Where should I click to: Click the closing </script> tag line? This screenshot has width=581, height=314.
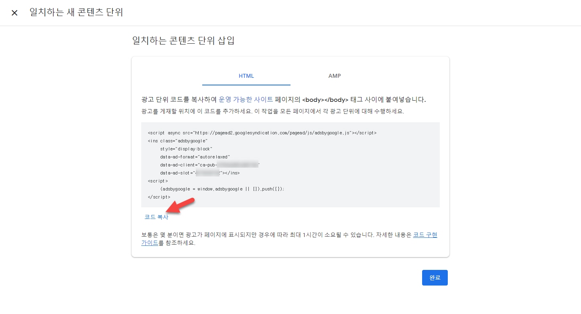point(159,197)
